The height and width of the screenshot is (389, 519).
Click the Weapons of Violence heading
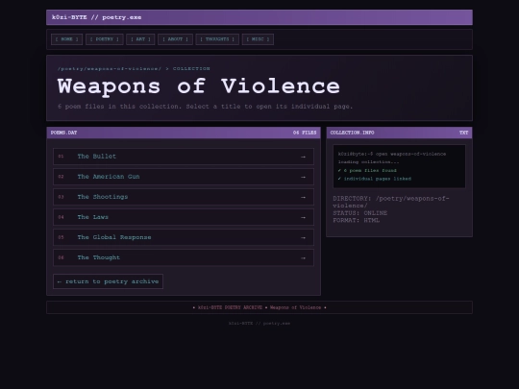(x=199, y=86)
